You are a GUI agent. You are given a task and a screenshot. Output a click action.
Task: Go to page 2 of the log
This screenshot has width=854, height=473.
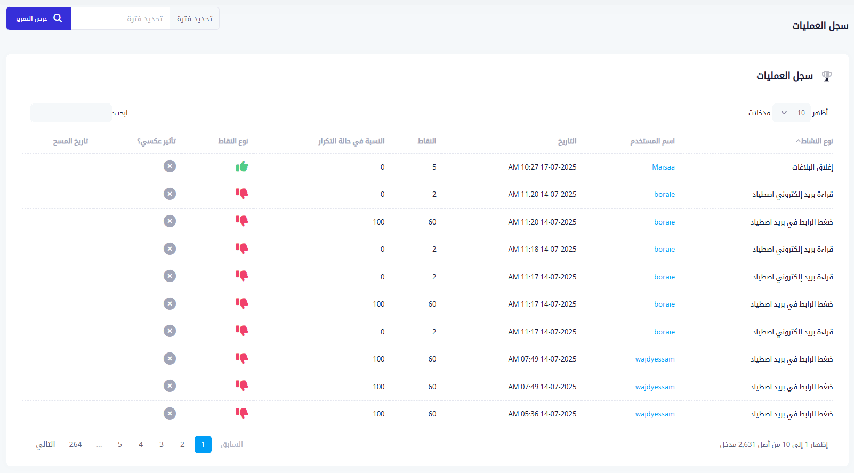click(x=182, y=444)
